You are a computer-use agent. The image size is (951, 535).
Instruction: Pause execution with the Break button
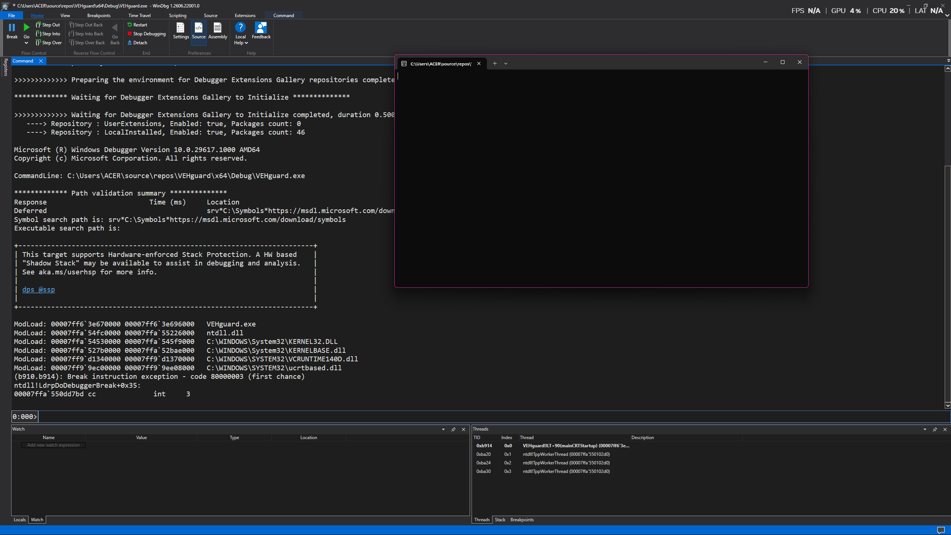[12, 31]
